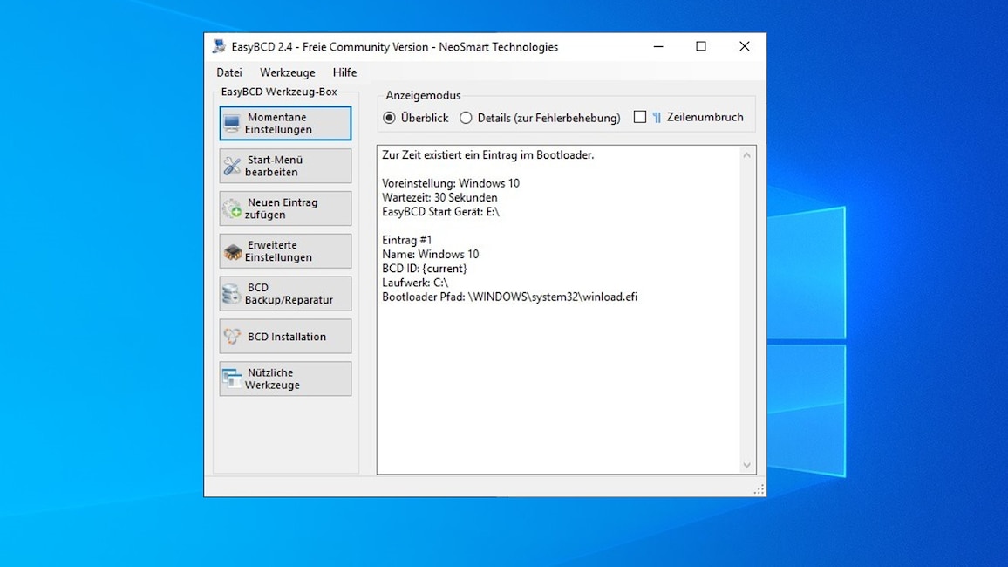Click the chip icon for Erweiterte Einstellungen
Image resolution: width=1008 pixels, height=567 pixels.
click(232, 251)
